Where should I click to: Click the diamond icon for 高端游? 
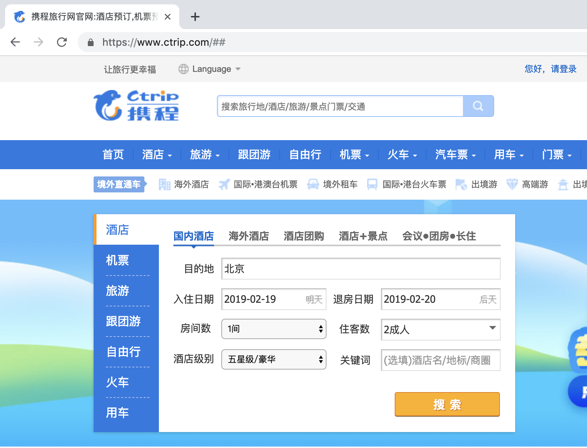[512, 184]
